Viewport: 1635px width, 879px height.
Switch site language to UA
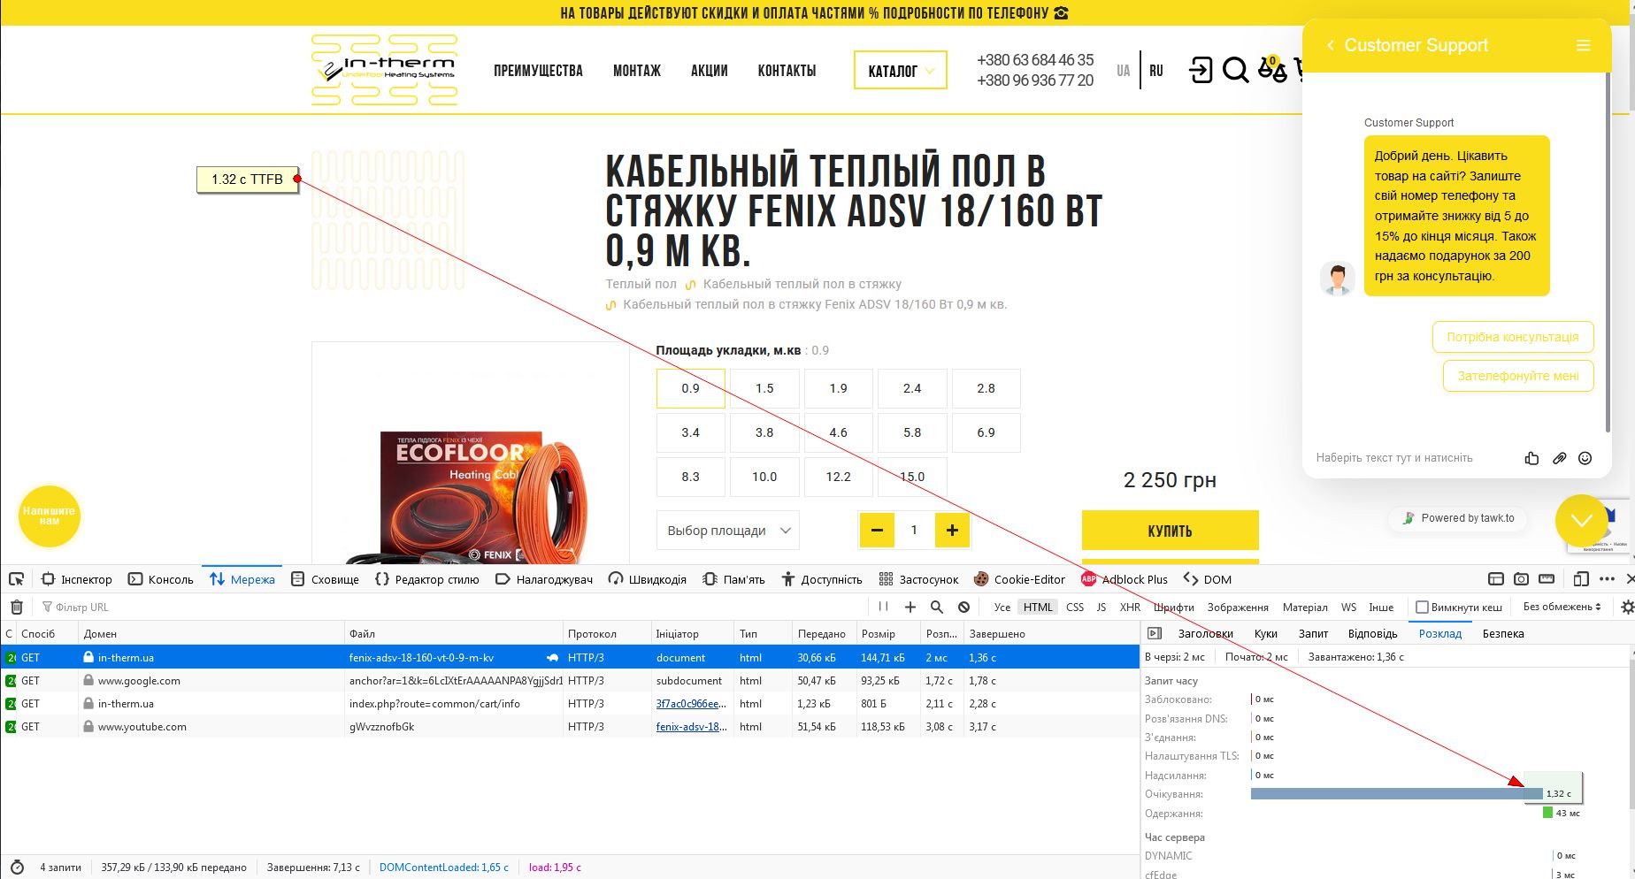[x=1123, y=71]
